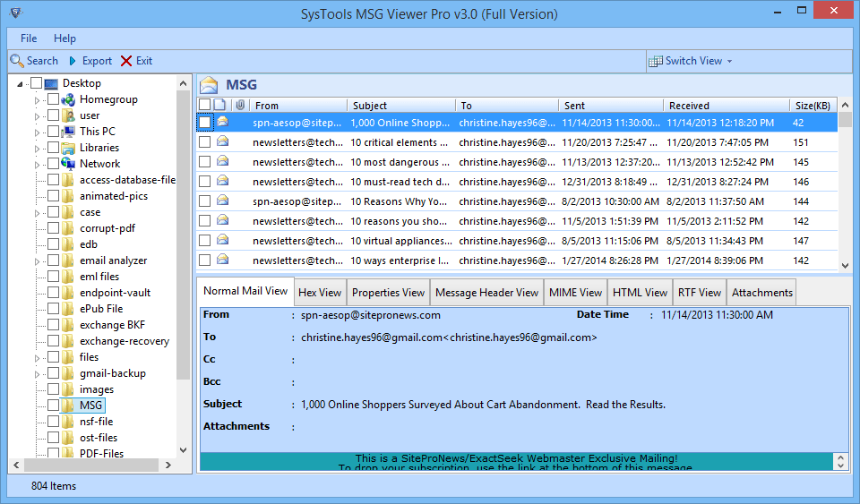Click envelope icon of '10 virtual appliances' email
This screenshot has height=504, width=860.
pos(223,240)
